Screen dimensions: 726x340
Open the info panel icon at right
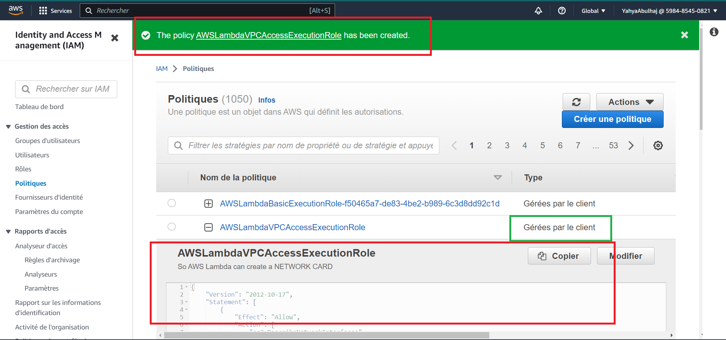pyautogui.click(x=714, y=32)
